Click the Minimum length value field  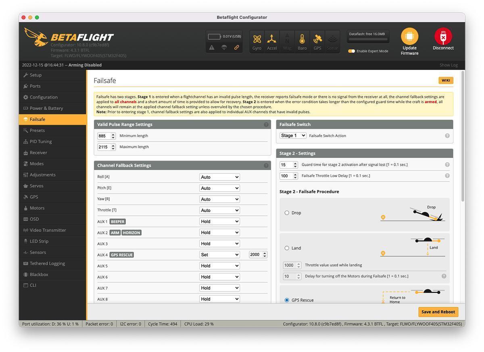click(106, 136)
